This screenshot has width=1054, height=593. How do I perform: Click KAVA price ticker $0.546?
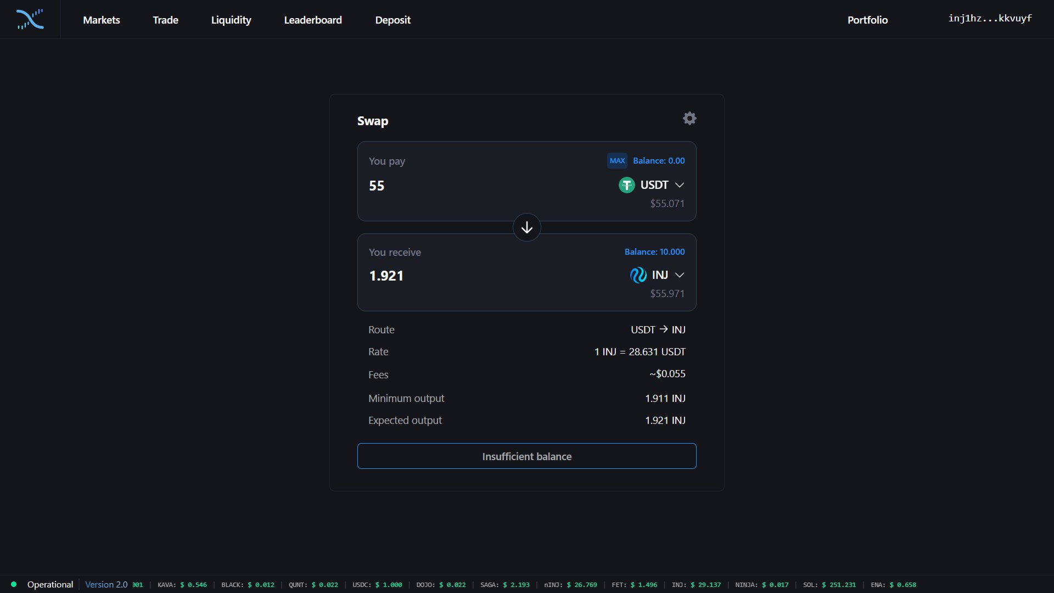pos(182,585)
